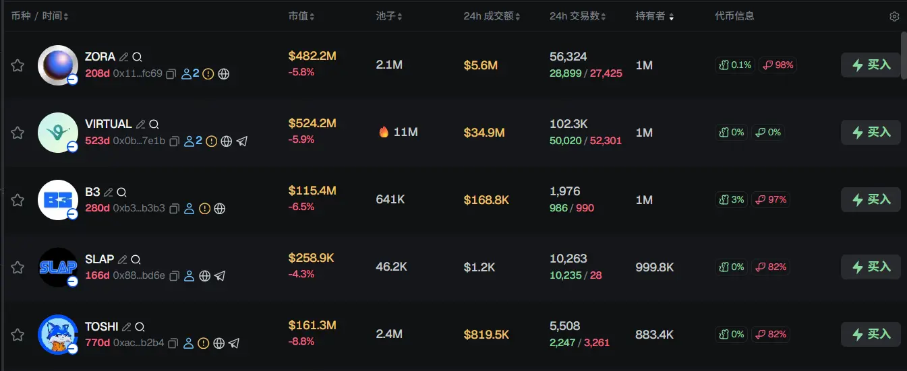Click the warning icon on TOSHI row
The height and width of the screenshot is (371, 907).
[204, 343]
